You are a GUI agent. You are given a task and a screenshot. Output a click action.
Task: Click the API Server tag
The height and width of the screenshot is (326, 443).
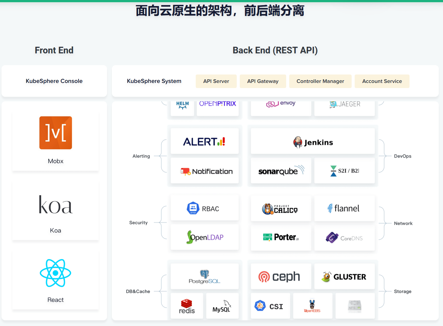(216, 81)
